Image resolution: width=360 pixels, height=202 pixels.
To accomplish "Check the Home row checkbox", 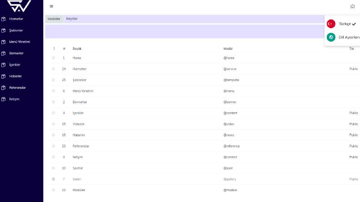I will [x=54, y=58].
